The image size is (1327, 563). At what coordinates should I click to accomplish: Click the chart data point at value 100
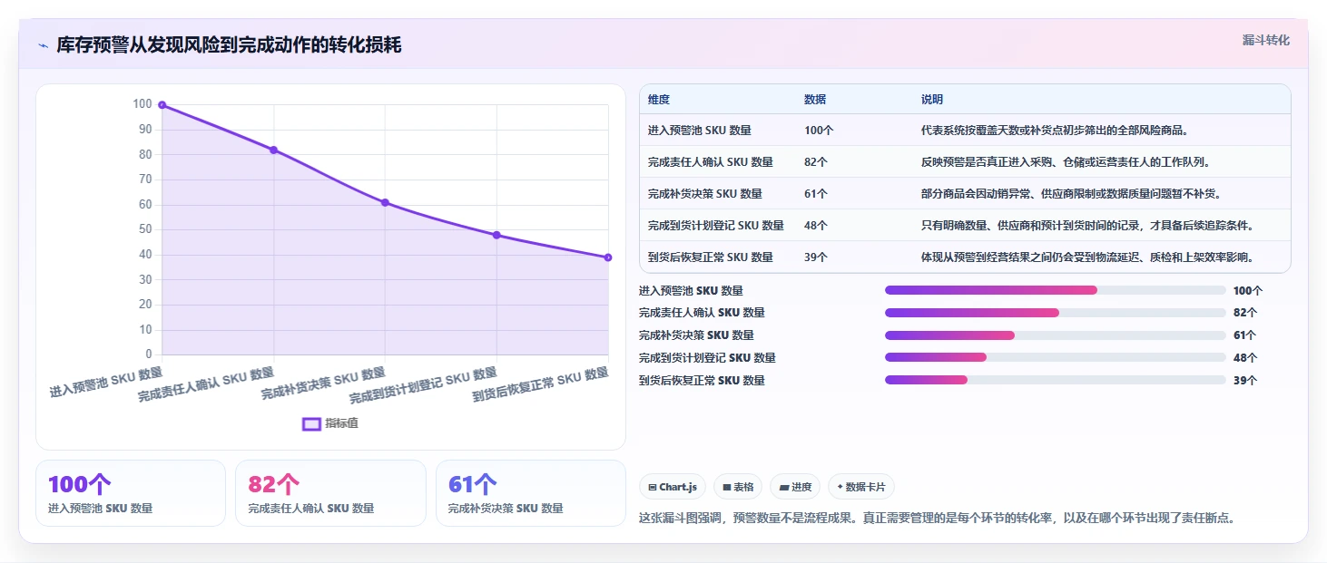click(x=162, y=105)
